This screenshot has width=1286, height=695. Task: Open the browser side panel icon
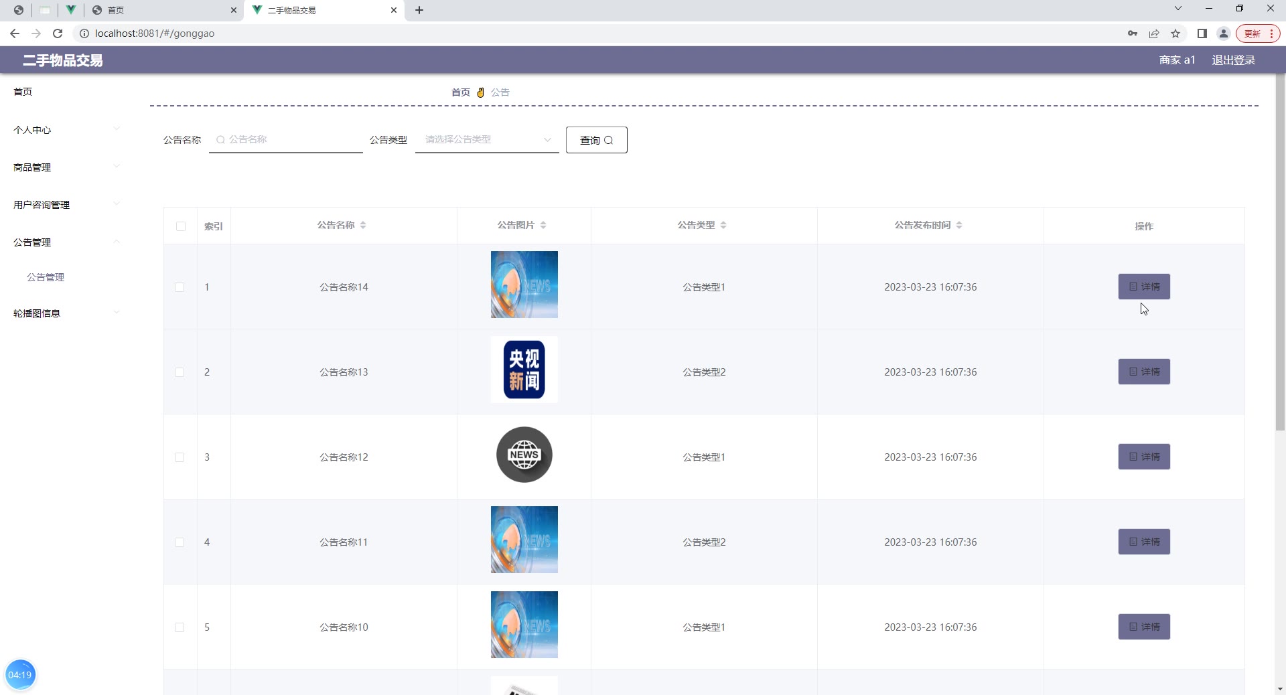[1202, 33]
